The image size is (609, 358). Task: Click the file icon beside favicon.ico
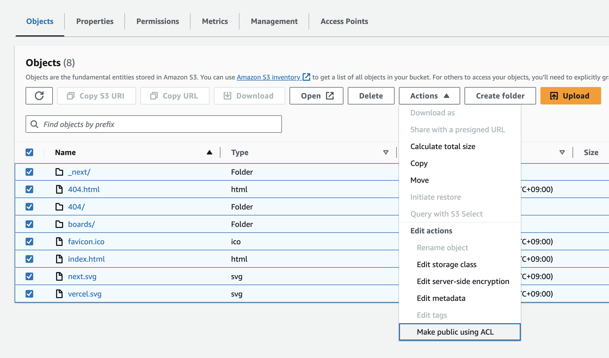click(x=59, y=242)
